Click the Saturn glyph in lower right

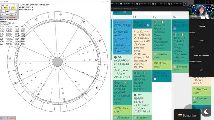click(83, 89)
